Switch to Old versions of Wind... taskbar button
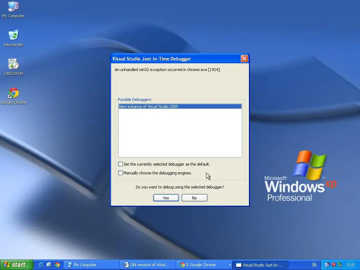The width and height of the screenshot is (360, 270). coord(148,265)
